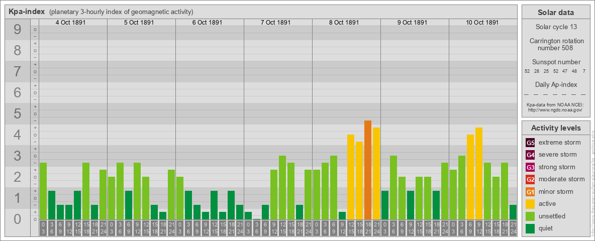Click the sunspot value 28
This screenshot has height=241, width=595.
coord(537,71)
